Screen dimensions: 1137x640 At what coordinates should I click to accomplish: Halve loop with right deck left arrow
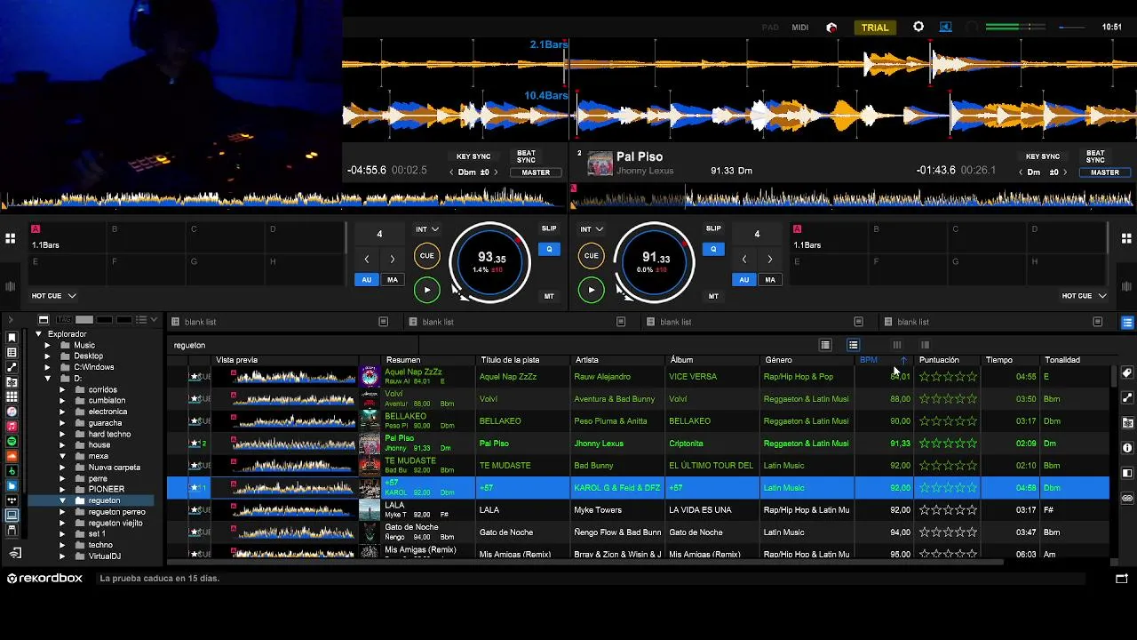pos(744,259)
